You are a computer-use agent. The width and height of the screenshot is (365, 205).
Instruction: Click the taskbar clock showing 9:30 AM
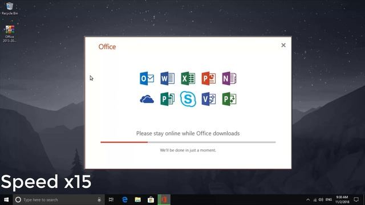pos(342,200)
